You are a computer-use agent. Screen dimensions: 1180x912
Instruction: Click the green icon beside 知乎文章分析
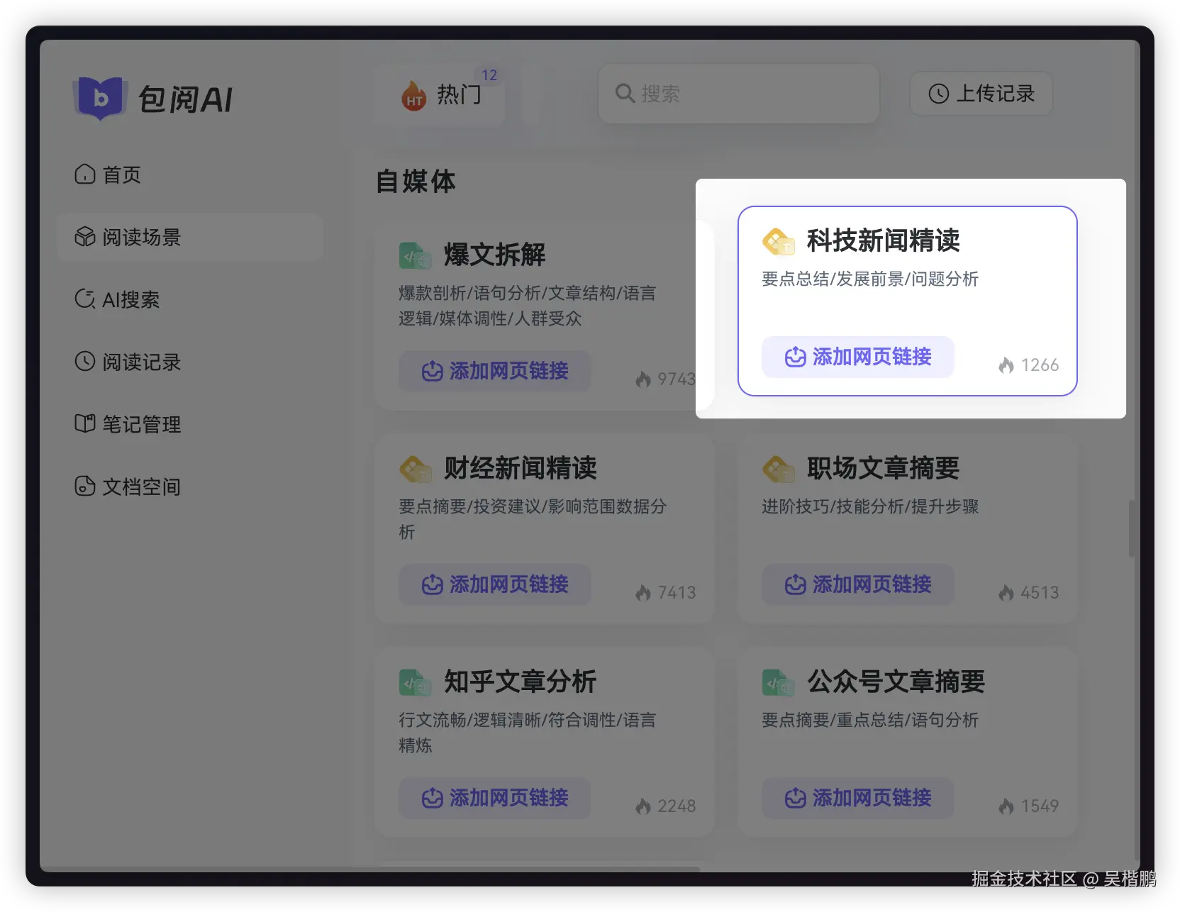(415, 682)
